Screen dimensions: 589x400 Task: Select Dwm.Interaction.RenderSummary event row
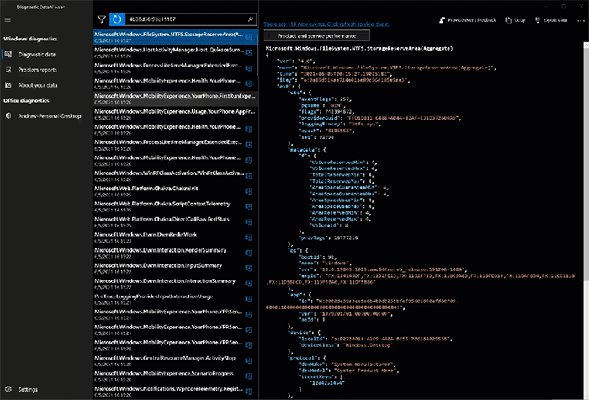pyautogui.click(x=175, y=253)
